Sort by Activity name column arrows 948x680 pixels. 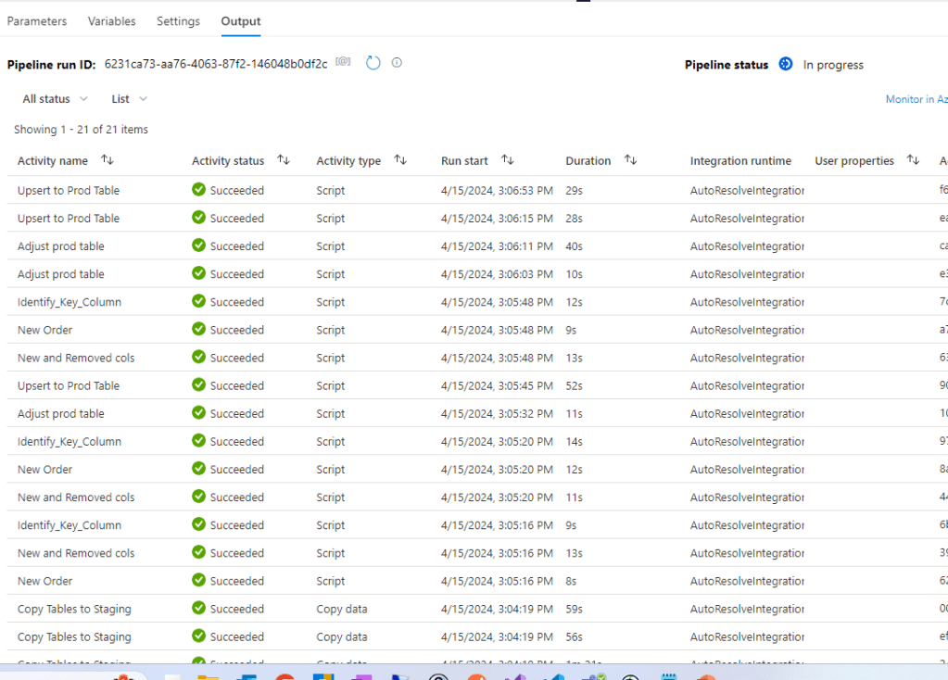pos(107,160)
